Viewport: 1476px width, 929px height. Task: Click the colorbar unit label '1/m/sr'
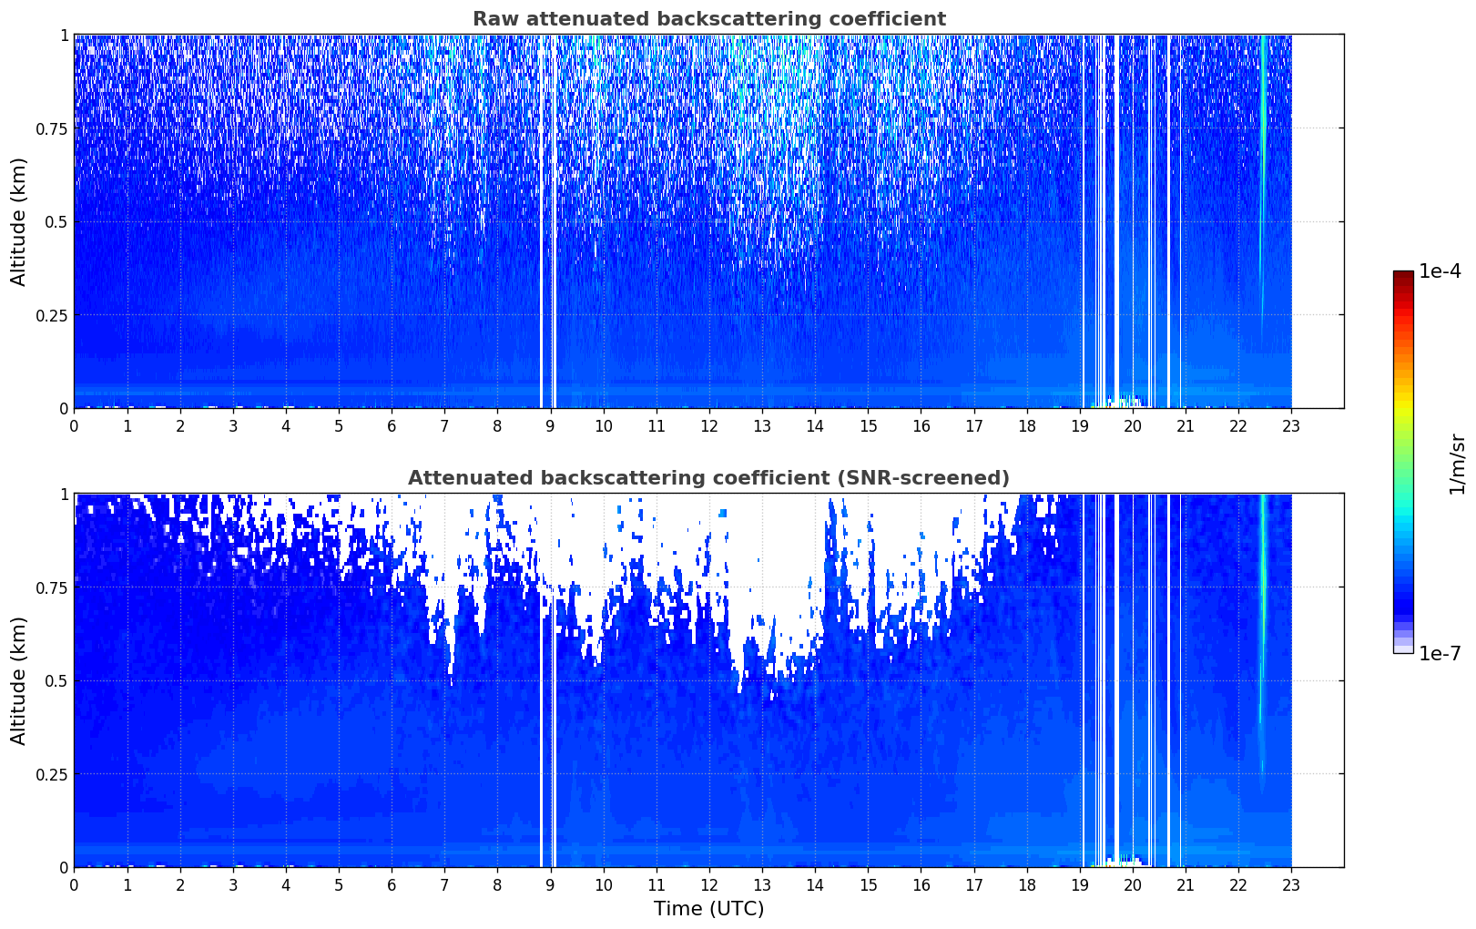(x=1457, y=463)
